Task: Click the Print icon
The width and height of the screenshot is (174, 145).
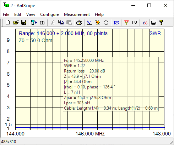Action: 79,22
